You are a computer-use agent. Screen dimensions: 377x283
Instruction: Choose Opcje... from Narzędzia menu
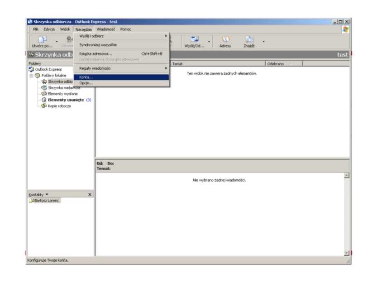(86, 83)
